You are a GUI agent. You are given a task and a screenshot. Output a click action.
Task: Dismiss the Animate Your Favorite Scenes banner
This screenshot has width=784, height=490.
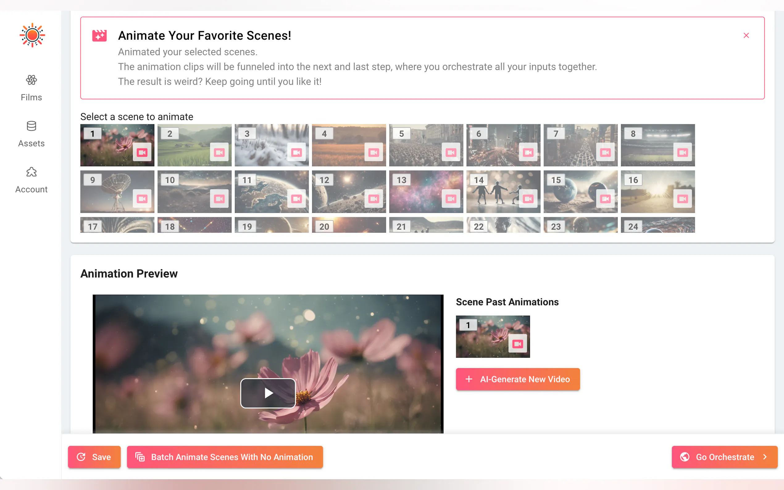click(x=746, y=35)
